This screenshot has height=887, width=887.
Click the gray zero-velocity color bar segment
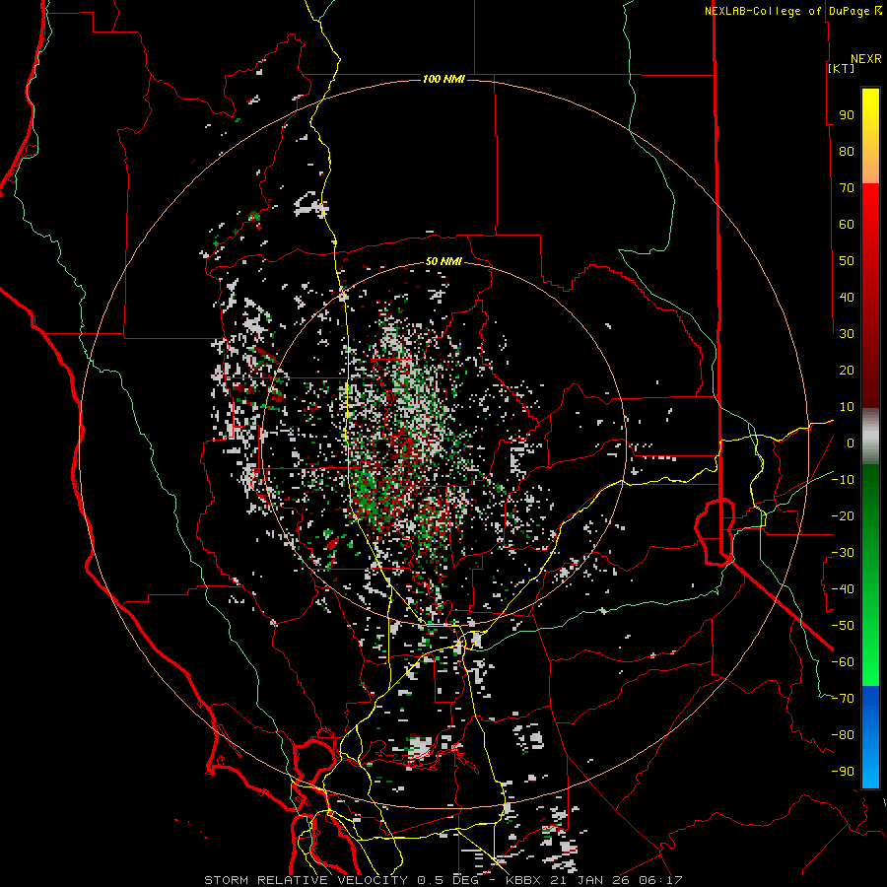pos(870,437)
